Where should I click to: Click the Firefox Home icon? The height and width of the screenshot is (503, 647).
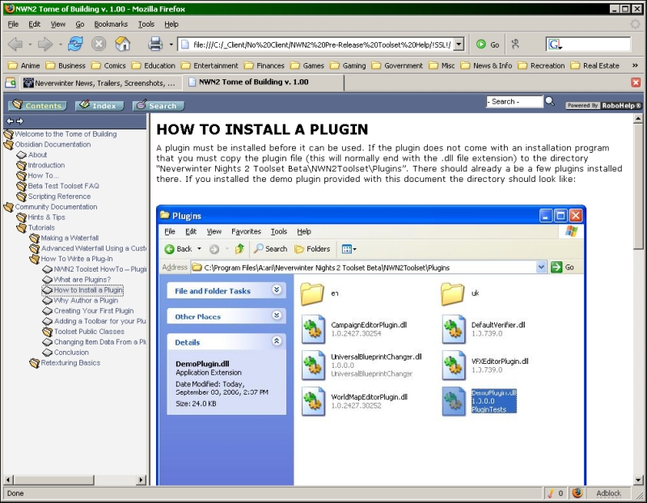(x=121, y=44)
